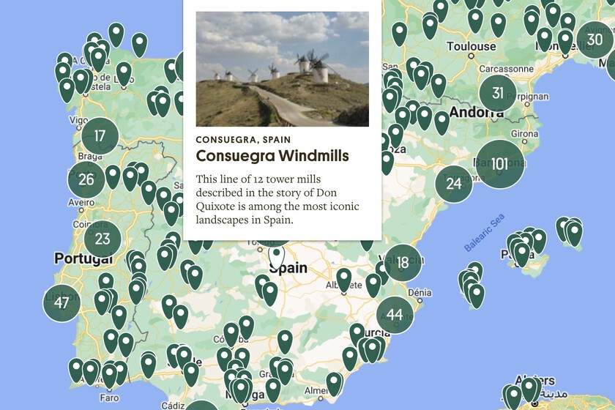The image size is (615, 410).
Task: Click the windmills description text in popup
Action: [x=277, y=199]
